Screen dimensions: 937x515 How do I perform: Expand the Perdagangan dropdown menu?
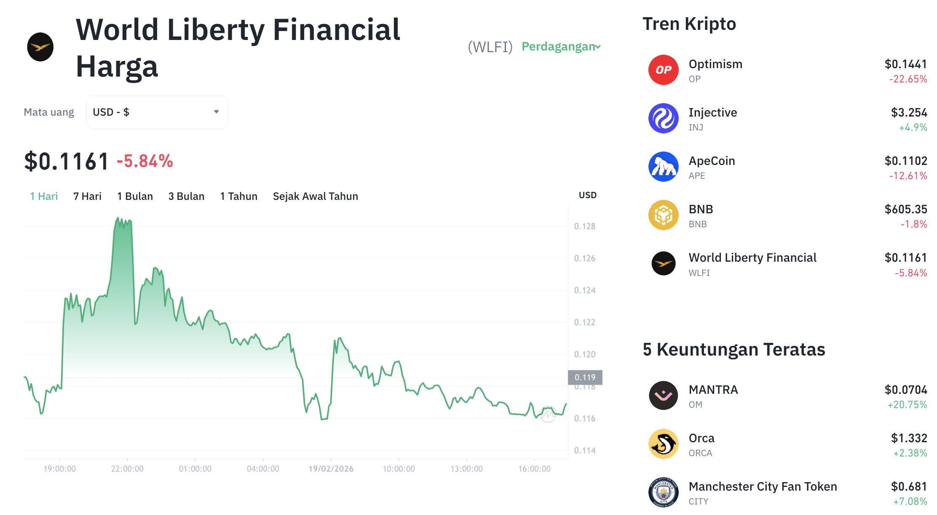561,47
